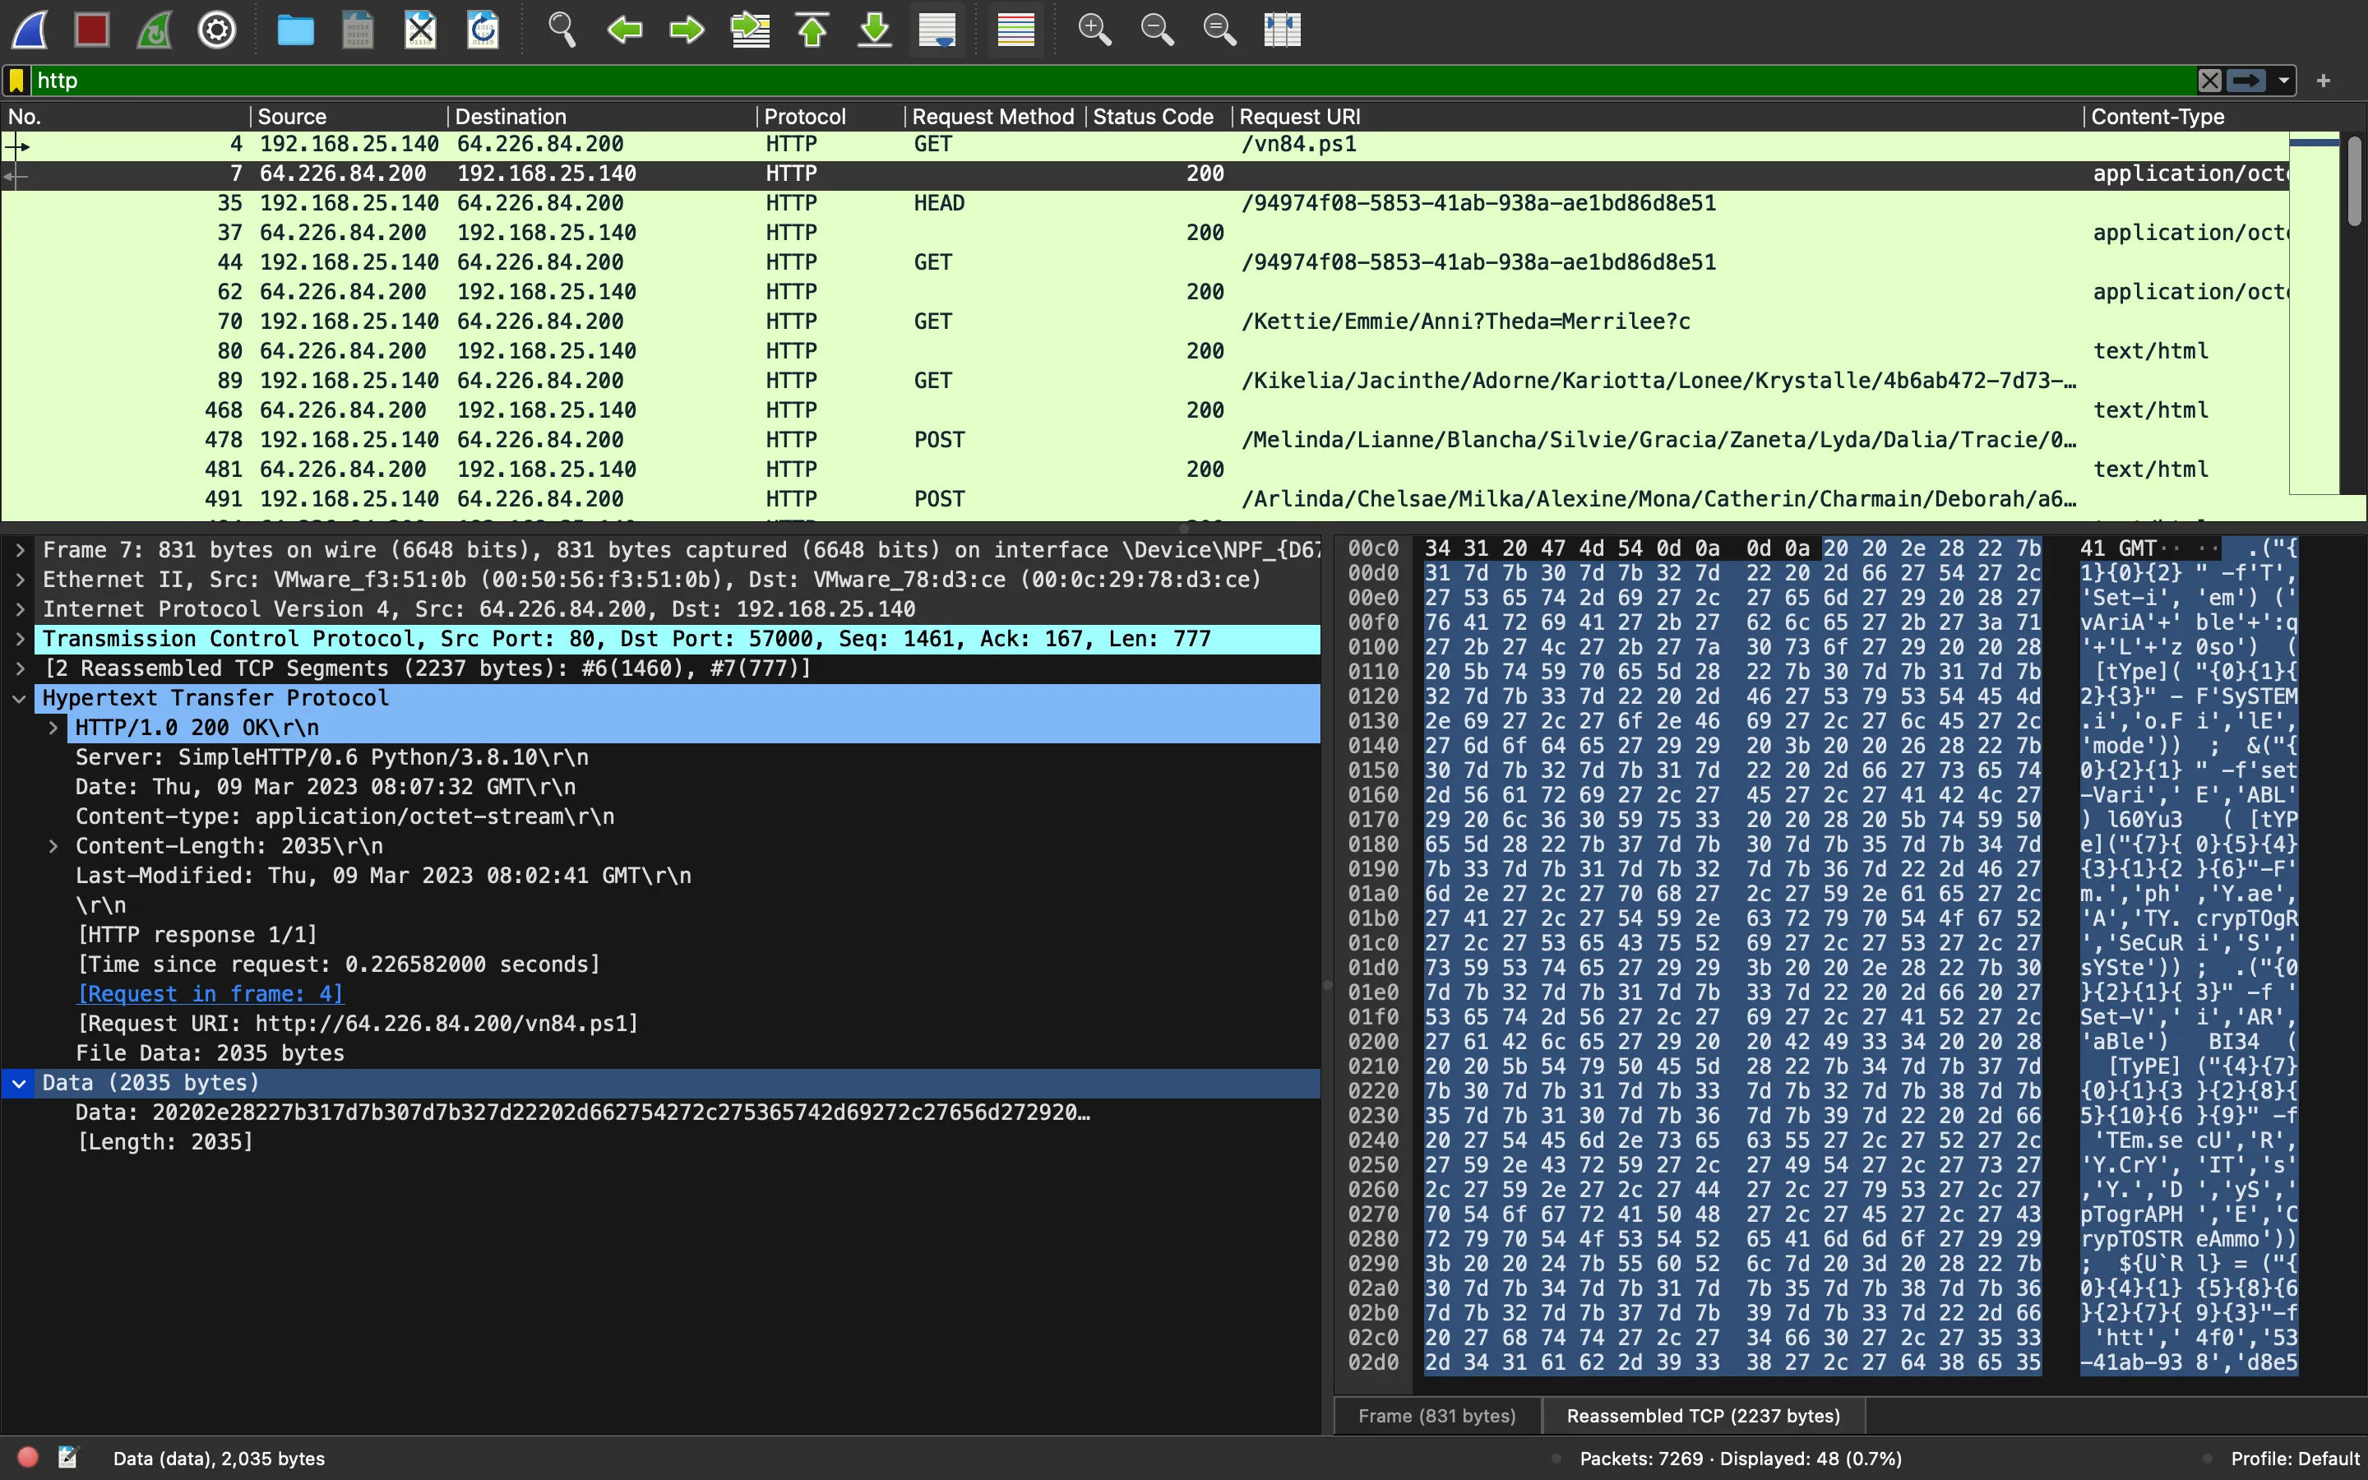Select packet 35 HEAD request row

tap(1145, 204)
